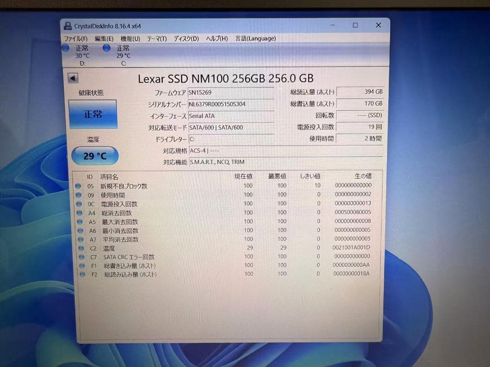
Task: Open the ファイル(F) menu
Action: coord(76,39)
